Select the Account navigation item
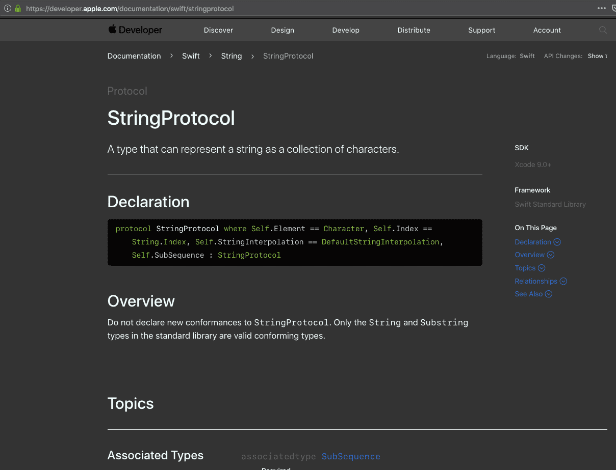 pos(547,30)
